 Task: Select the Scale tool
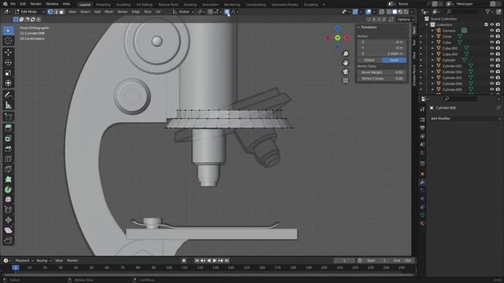point(9,73)
